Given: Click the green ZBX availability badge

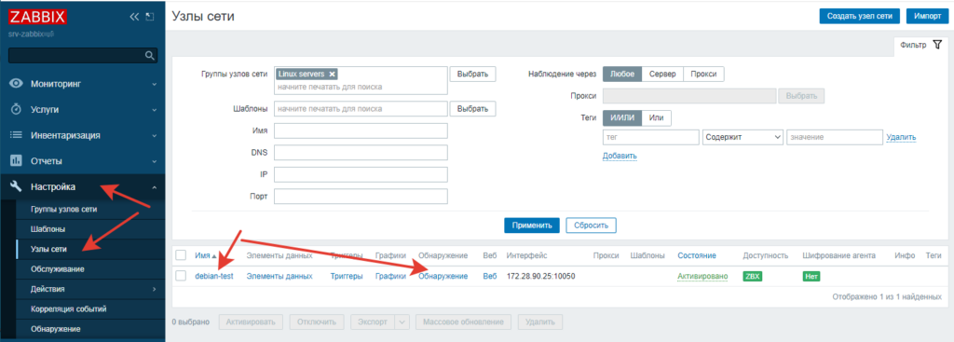Looking at the screenshot, I should [x=753, y=276].
